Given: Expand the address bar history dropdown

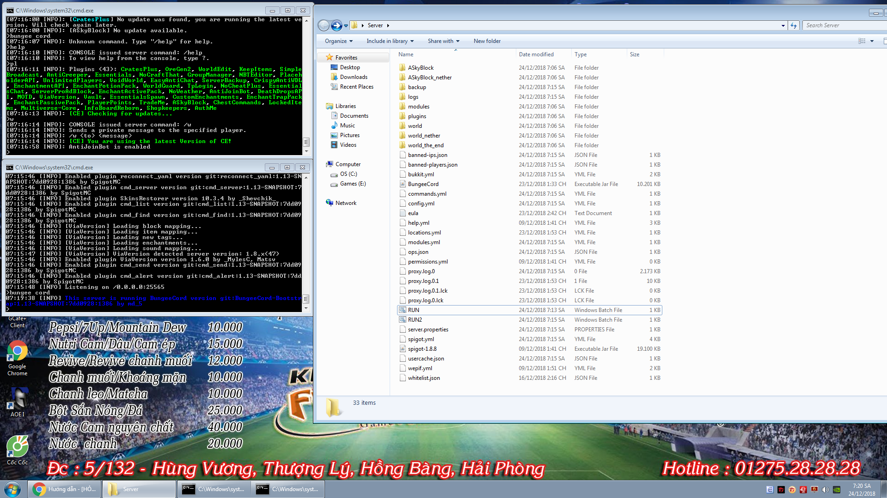Looking at the screenshot, I should coord(783,26).
